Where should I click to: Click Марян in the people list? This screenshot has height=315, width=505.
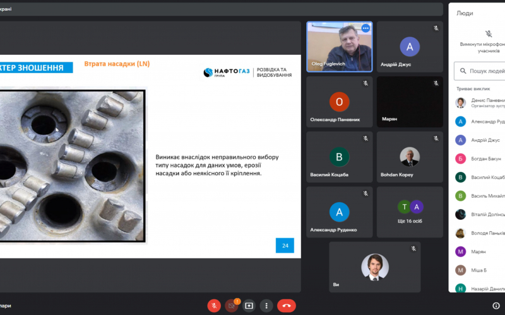click(x=480, y=251)
